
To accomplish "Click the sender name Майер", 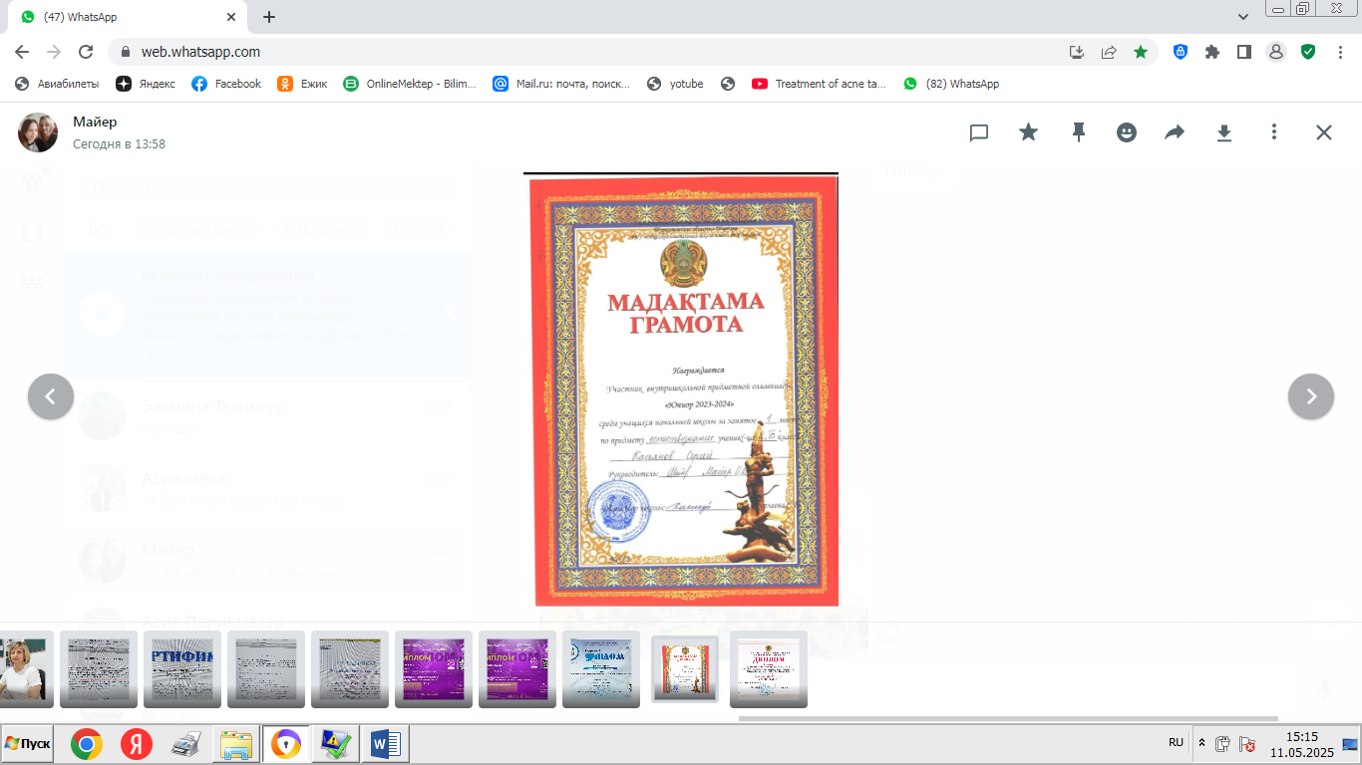I will [x=95, y=122].
